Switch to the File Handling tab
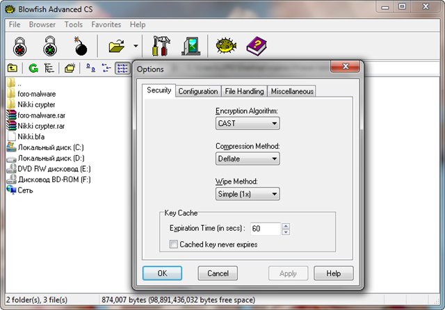 [x=244, y=91]
